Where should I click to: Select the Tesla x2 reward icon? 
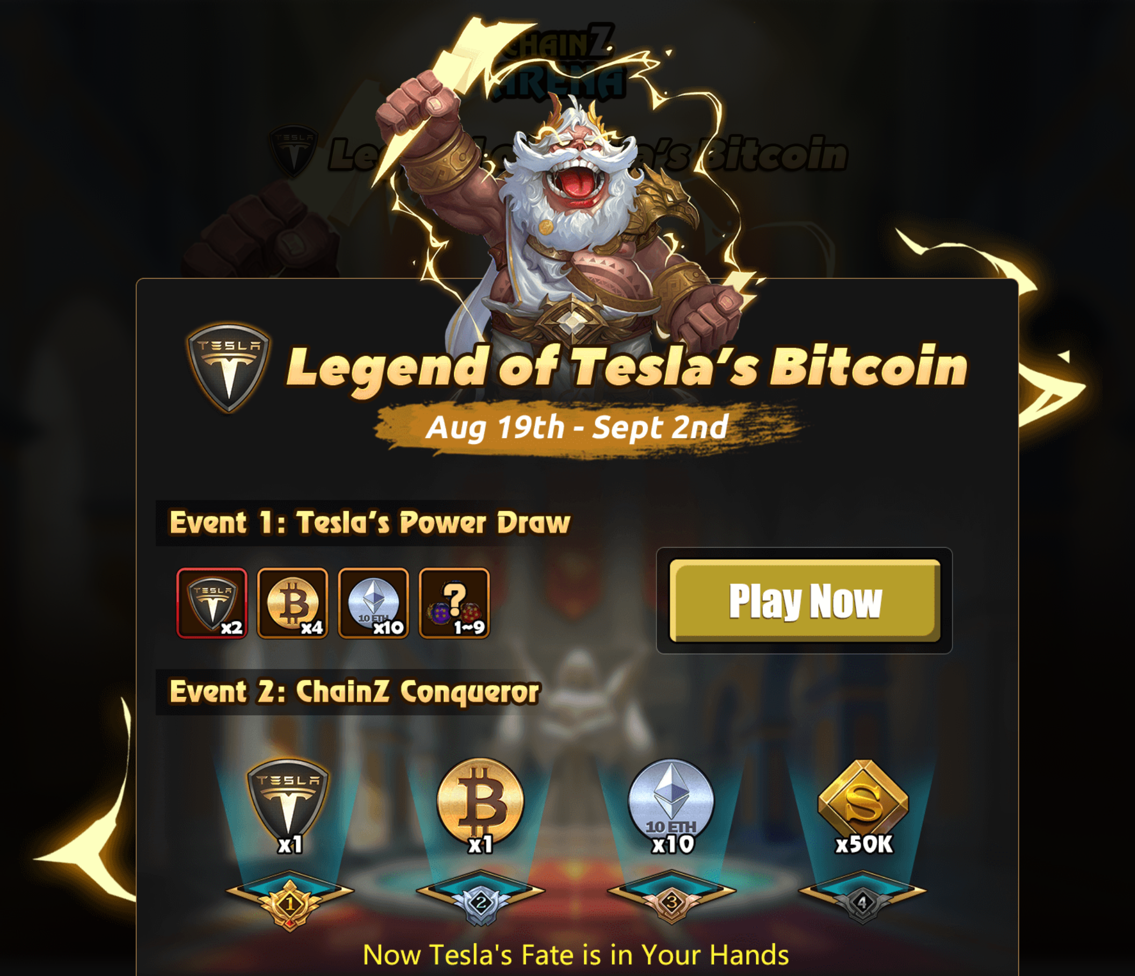tap(212, 603)
